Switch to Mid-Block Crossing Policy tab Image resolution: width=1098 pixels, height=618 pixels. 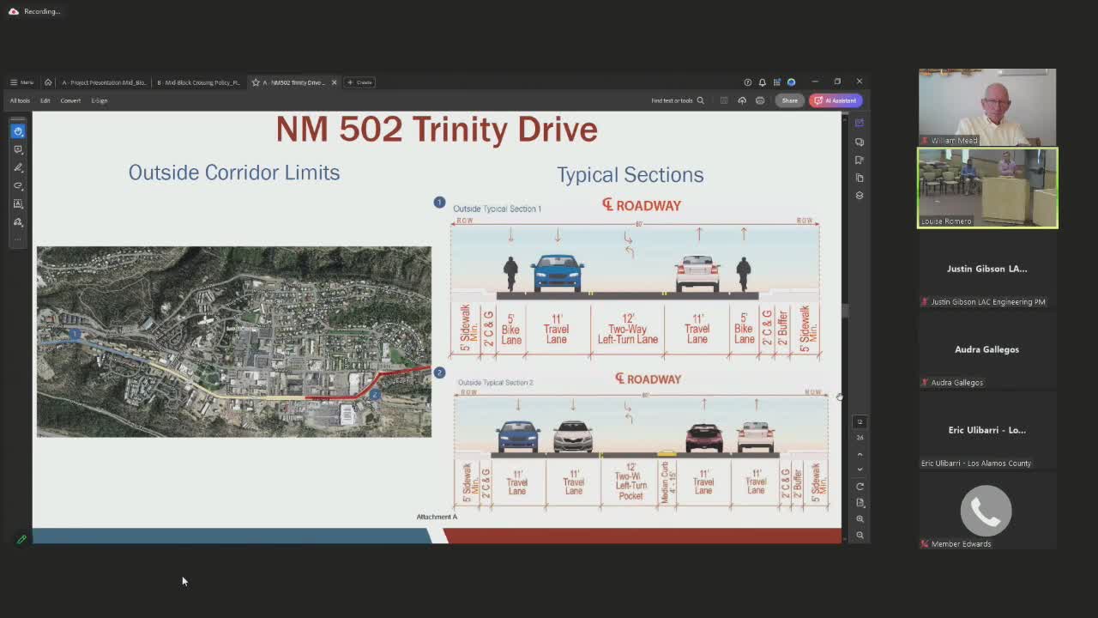(197, 82)
